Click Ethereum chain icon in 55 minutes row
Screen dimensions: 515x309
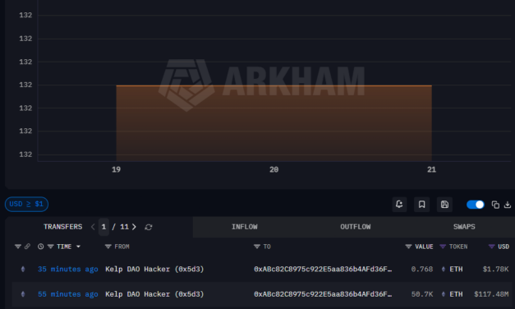[23, 294]
